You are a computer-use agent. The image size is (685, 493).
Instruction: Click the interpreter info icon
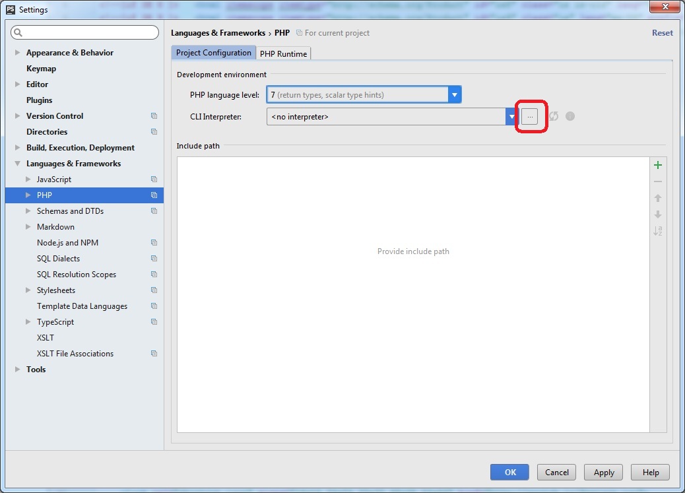tap(570, 116)
